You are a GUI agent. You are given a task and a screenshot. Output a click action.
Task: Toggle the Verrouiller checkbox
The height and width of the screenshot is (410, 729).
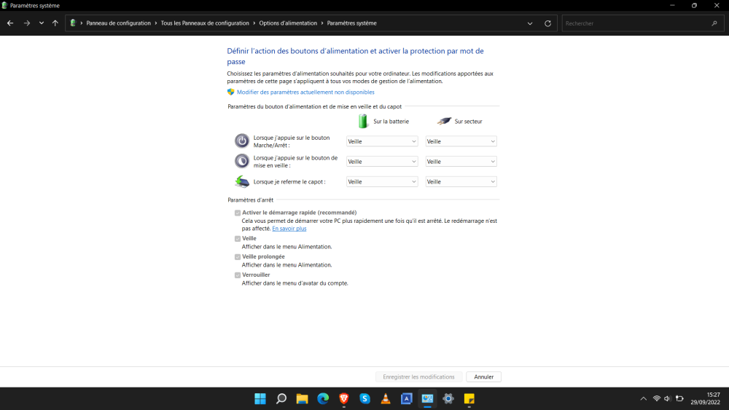238,275
